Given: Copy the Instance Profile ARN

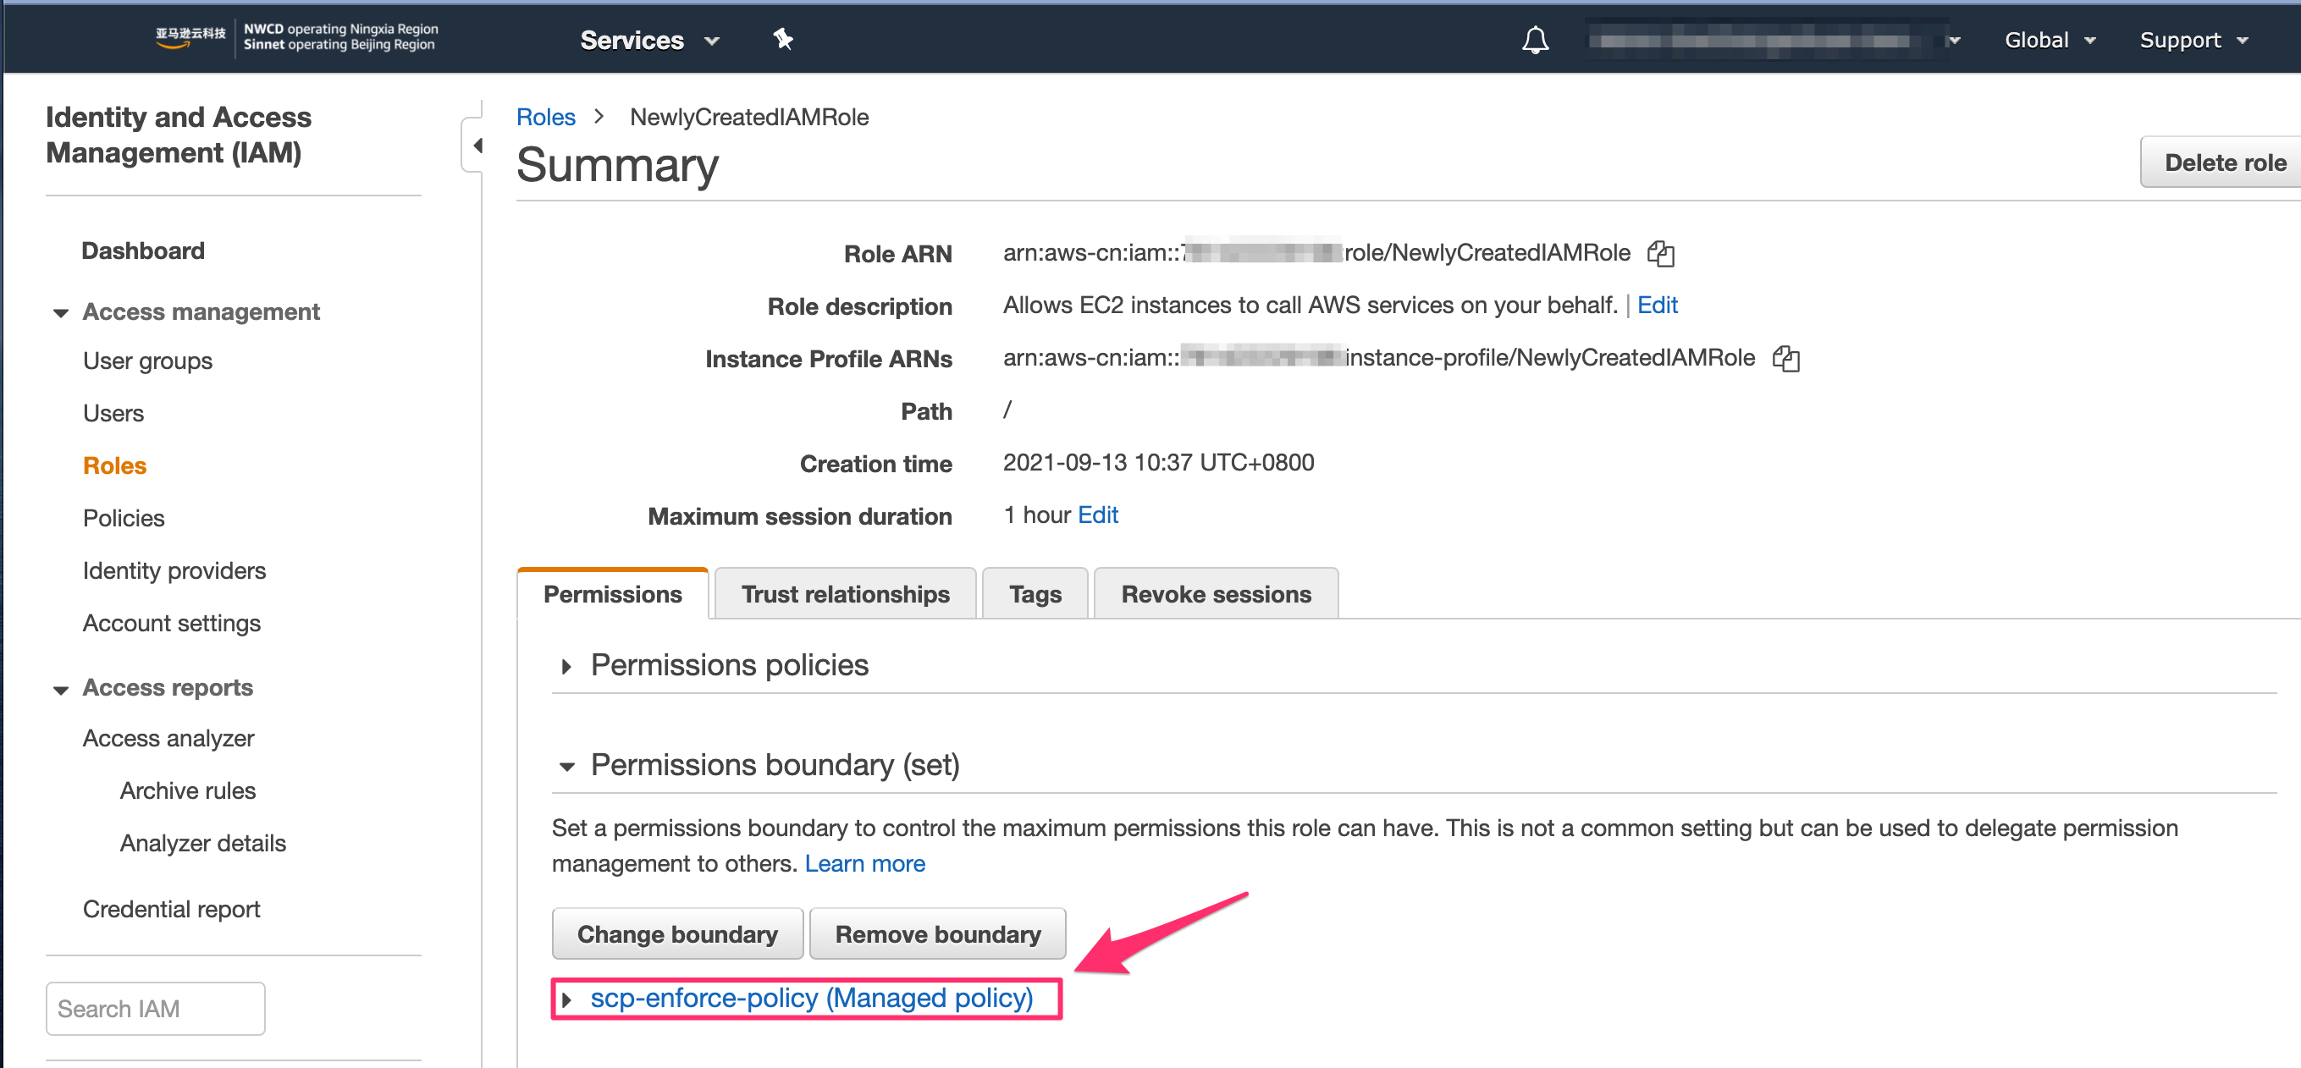Looking at the screenshot, I should pyautogui.click(x=1785, y=358).
